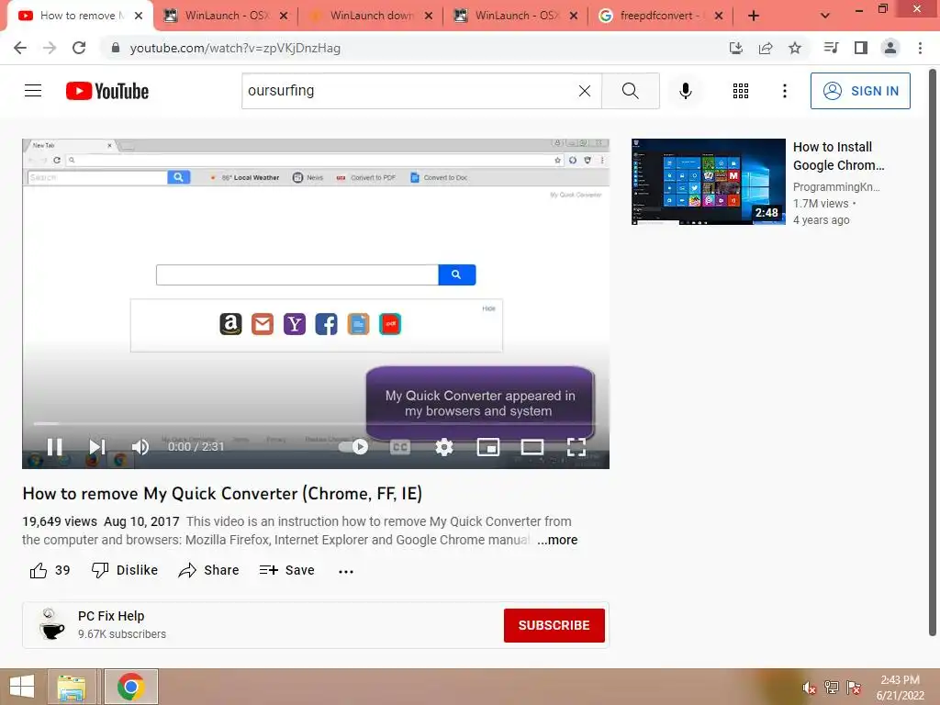This screenshot has height=705, width=940.
Task: Open the How to Install Google Chrome title
Action: 839,156
